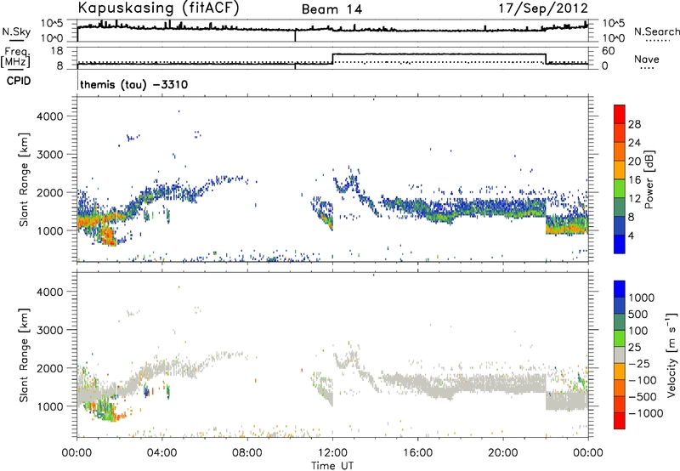Click the 'Freq. [MHz]' axis label
This screenshot has width=680, height=471.
point(16,57)
